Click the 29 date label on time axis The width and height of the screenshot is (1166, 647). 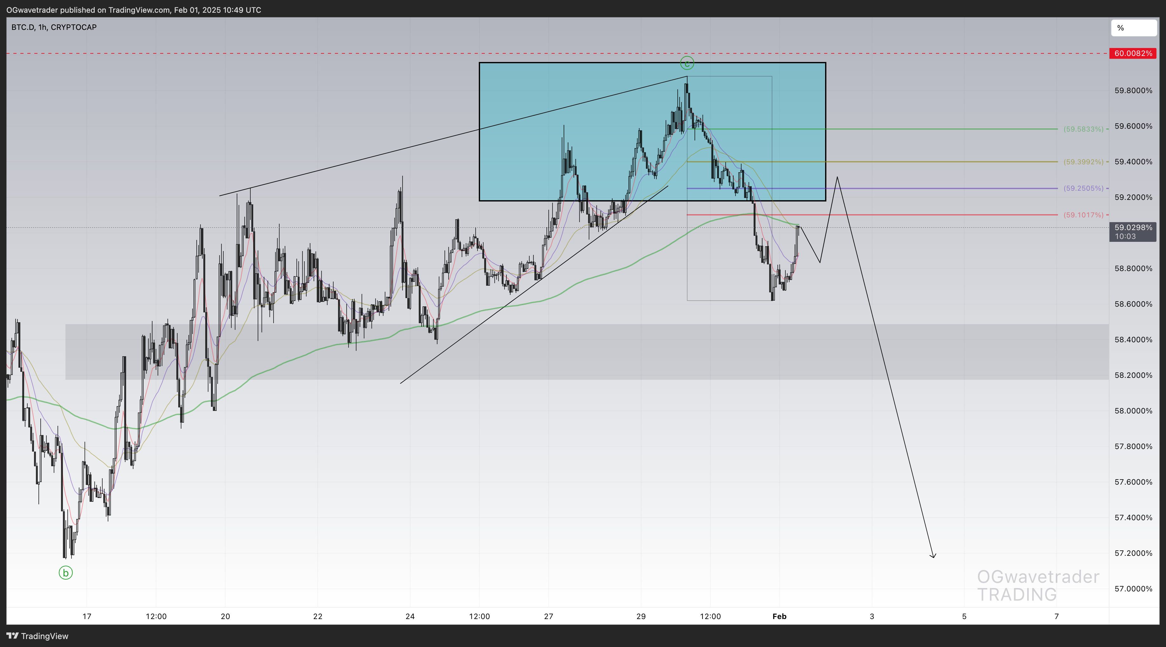tap(641, 616)
